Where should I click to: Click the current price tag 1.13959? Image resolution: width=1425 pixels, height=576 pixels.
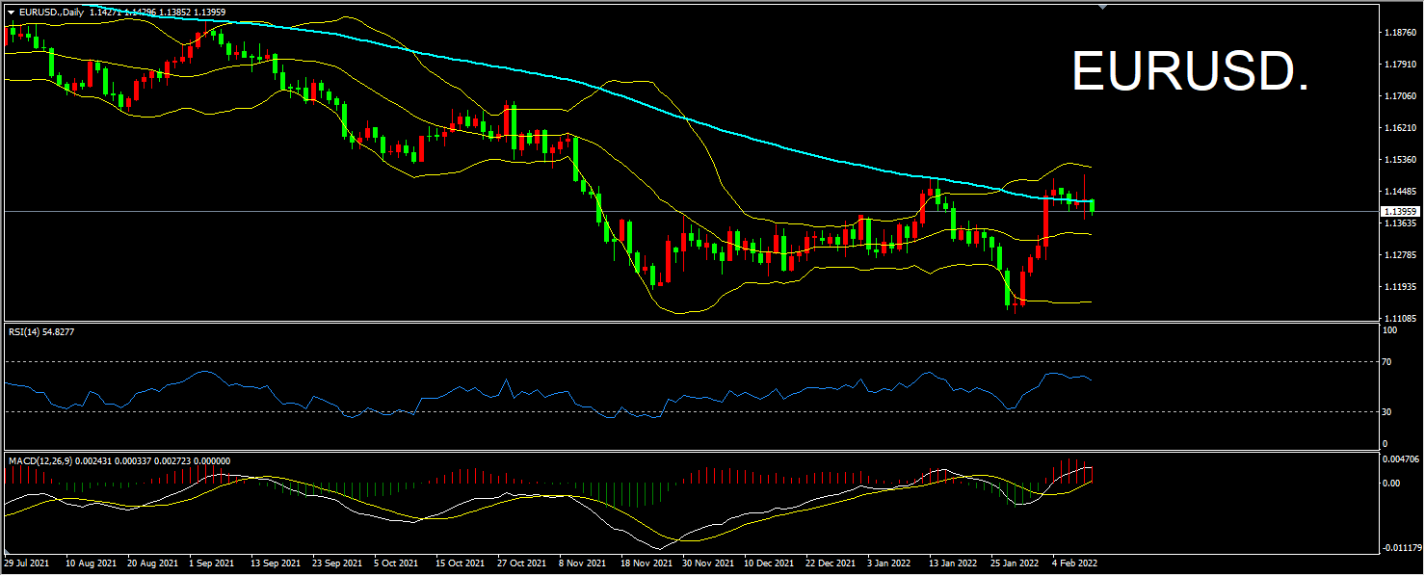[x=1398, y=211]
